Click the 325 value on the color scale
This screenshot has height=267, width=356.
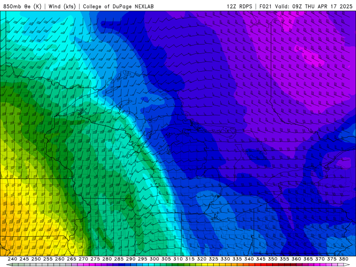pyautogui.click(x=214, y=259)
